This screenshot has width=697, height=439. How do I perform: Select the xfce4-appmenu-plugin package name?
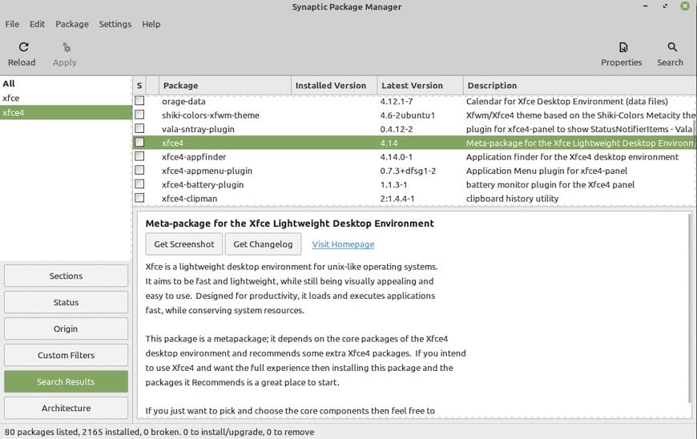point(207,171)
